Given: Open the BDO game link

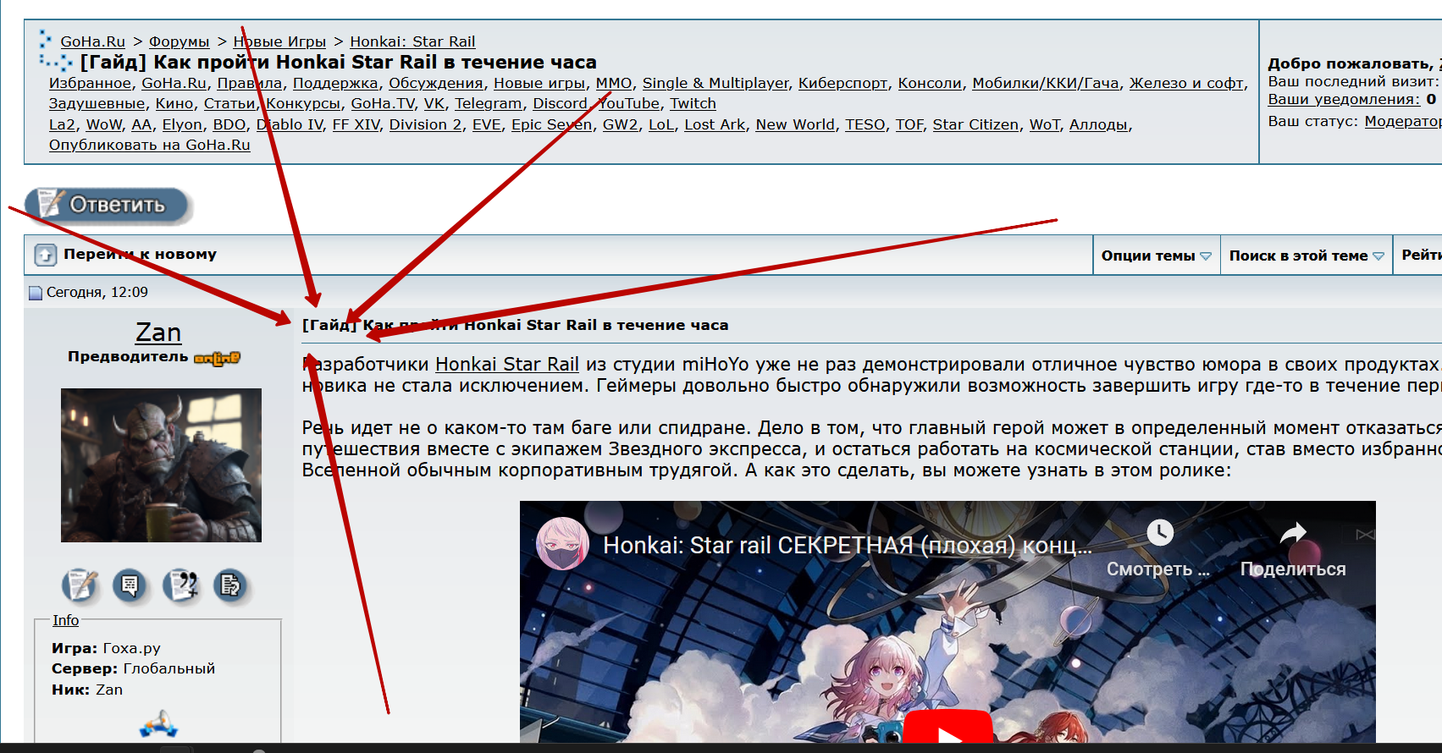Looking at the screenshot, I should [229, 124].
